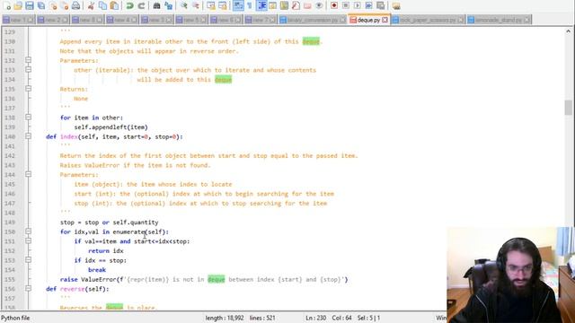This screenshot has height=323, width=575.
Task: Click the last toolbar icon after Save Macro
Action: (395, 5)
